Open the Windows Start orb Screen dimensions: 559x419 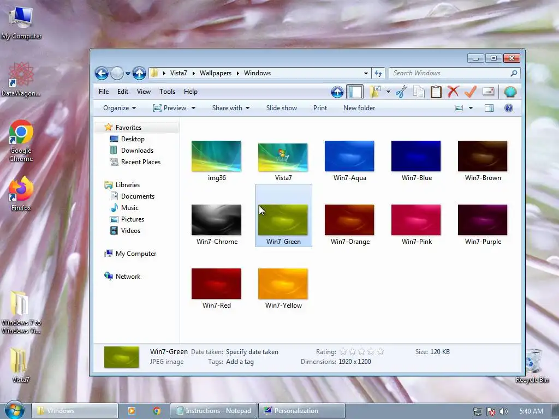pos(15,410)
